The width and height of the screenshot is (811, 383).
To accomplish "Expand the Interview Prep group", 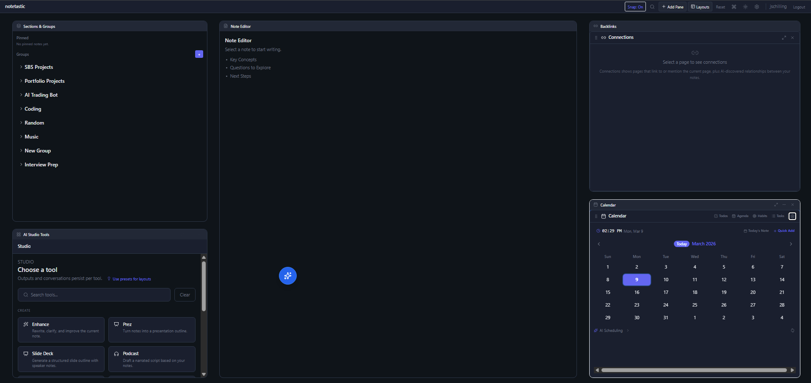I will [41, 165].
